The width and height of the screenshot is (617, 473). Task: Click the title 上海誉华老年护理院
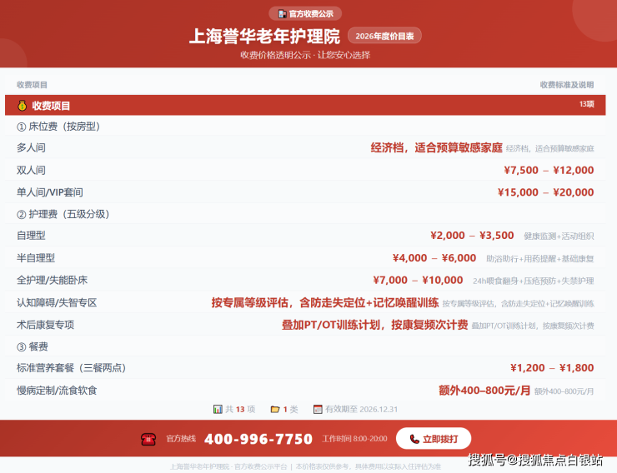pyautogui.click(x=264, y=36)
